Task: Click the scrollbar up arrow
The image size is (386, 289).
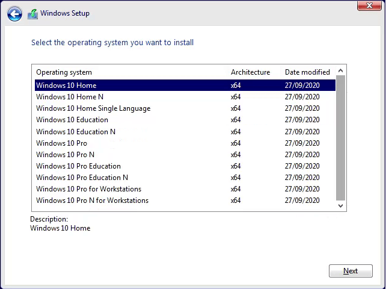Action: 341,71
